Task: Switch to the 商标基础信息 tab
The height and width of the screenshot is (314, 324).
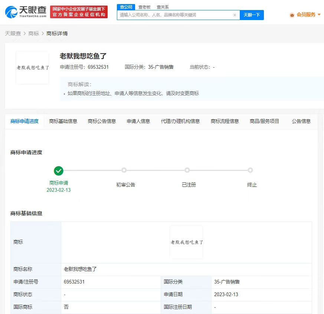Action: pos(63,121)
